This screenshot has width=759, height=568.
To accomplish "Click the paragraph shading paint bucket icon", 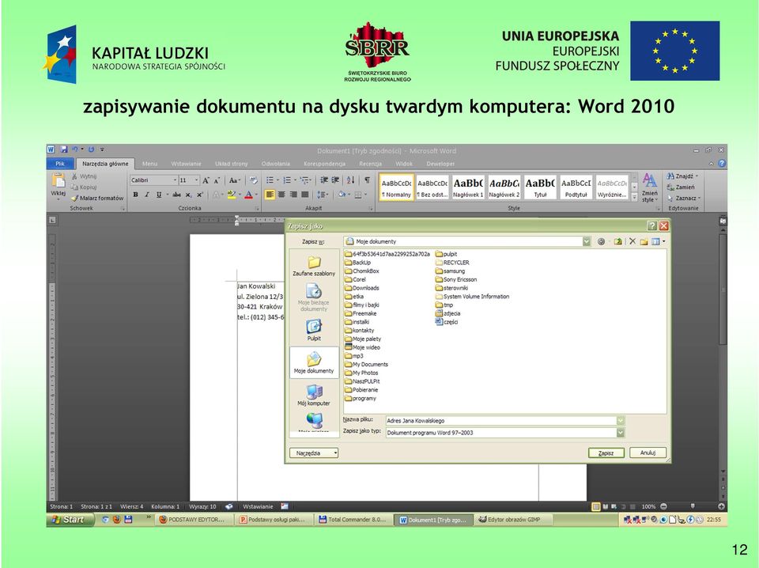I will tap(342, 195).
